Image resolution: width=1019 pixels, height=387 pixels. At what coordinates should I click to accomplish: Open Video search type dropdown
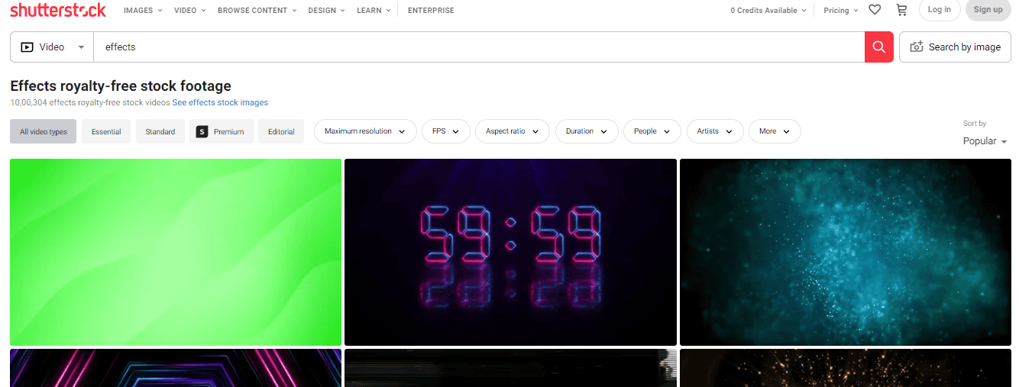(x=52, y=47)
